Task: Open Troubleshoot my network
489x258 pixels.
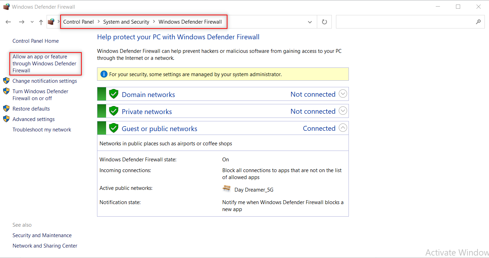Action: click(x=42, y=129)
